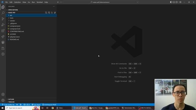This screenshot has width=196, height=110.
Task: Go forward with the navigation arrow
Action: tap(61, 2)
